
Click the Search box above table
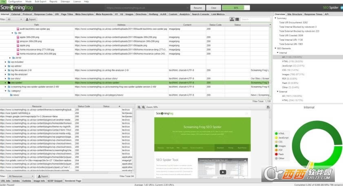click(x=255, y=20)
